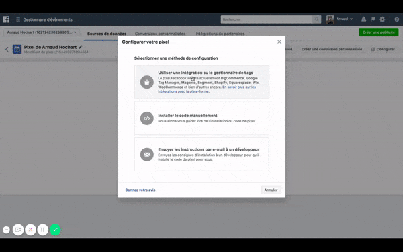The height and width of the screenshot is (252, 403).
Task: Click the Créer une publicité button
Action: pos(379,32)
